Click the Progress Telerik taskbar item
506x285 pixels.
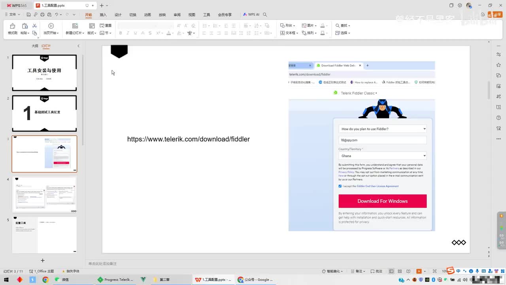coord(116,279)
